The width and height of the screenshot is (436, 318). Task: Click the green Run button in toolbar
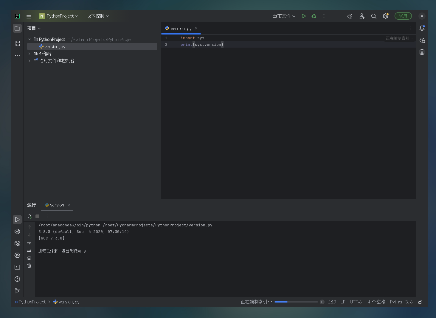coord(304,16)
